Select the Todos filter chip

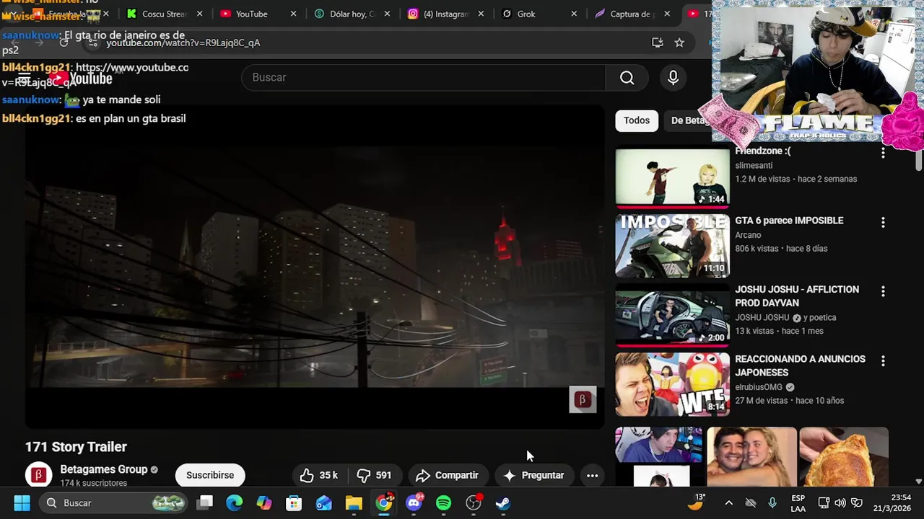pos(637,120)
